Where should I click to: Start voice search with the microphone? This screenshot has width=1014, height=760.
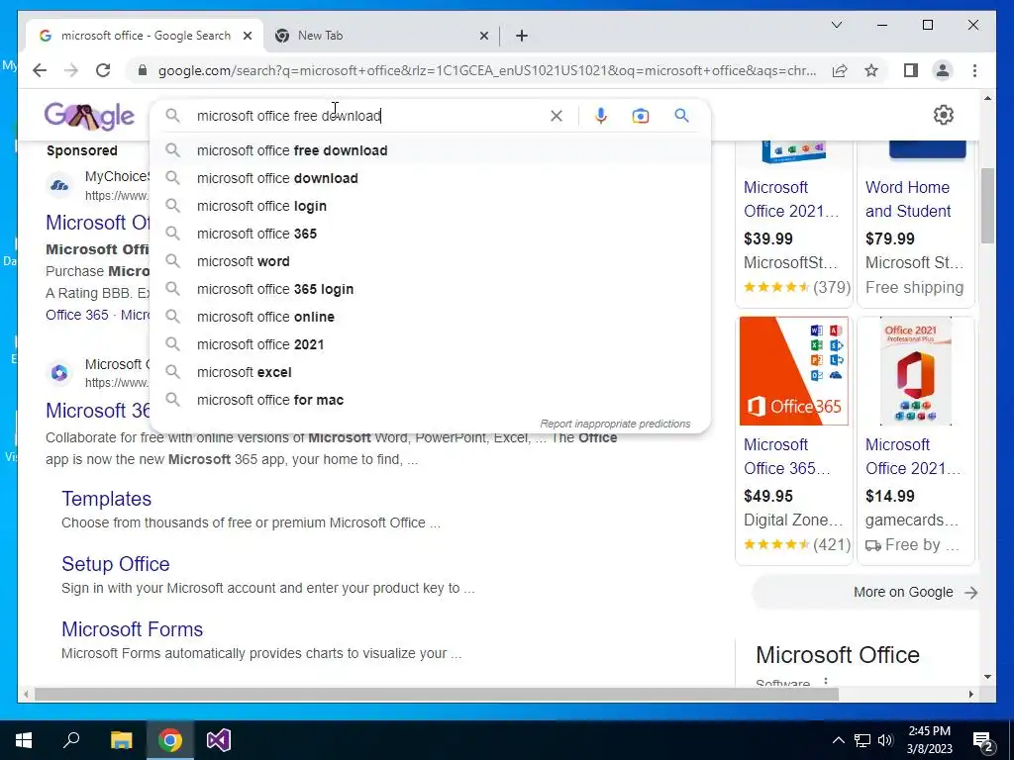tap(601, 116)
